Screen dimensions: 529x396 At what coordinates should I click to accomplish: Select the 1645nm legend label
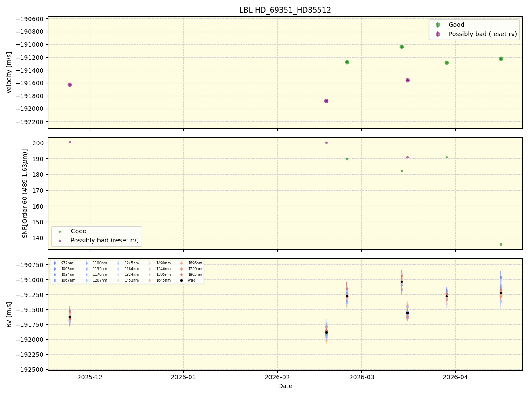(x=163, y=280)
